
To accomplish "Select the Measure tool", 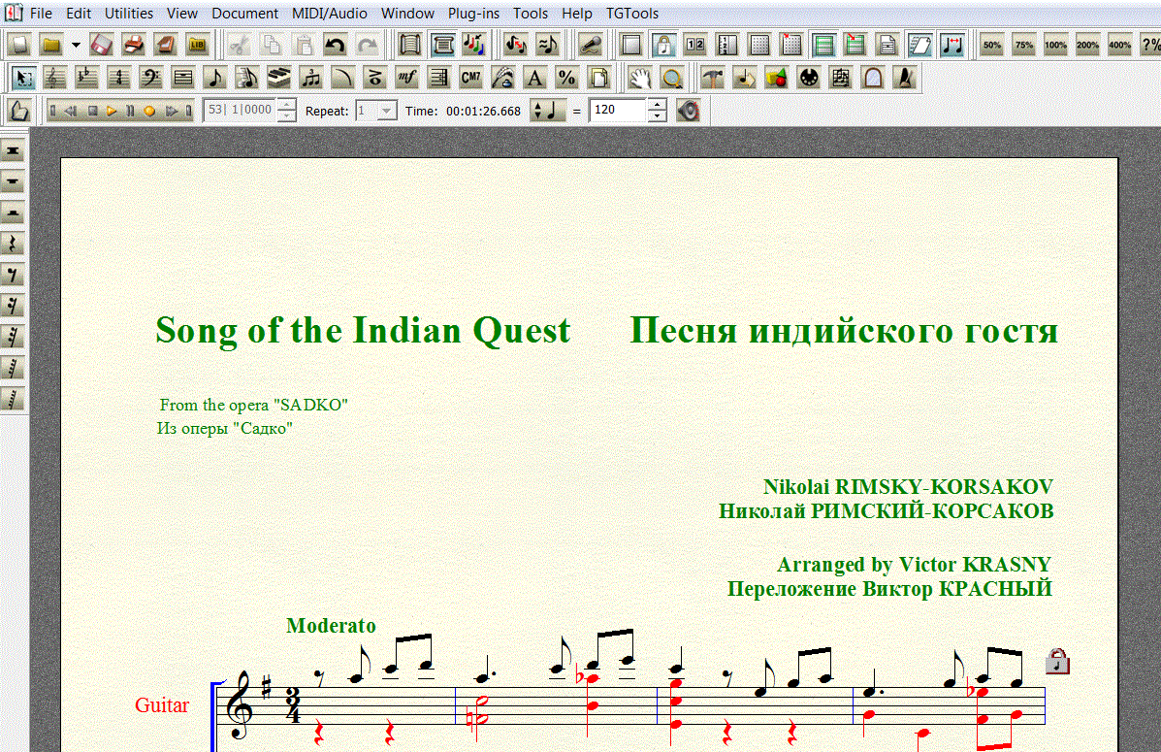I will pos(182,78).
